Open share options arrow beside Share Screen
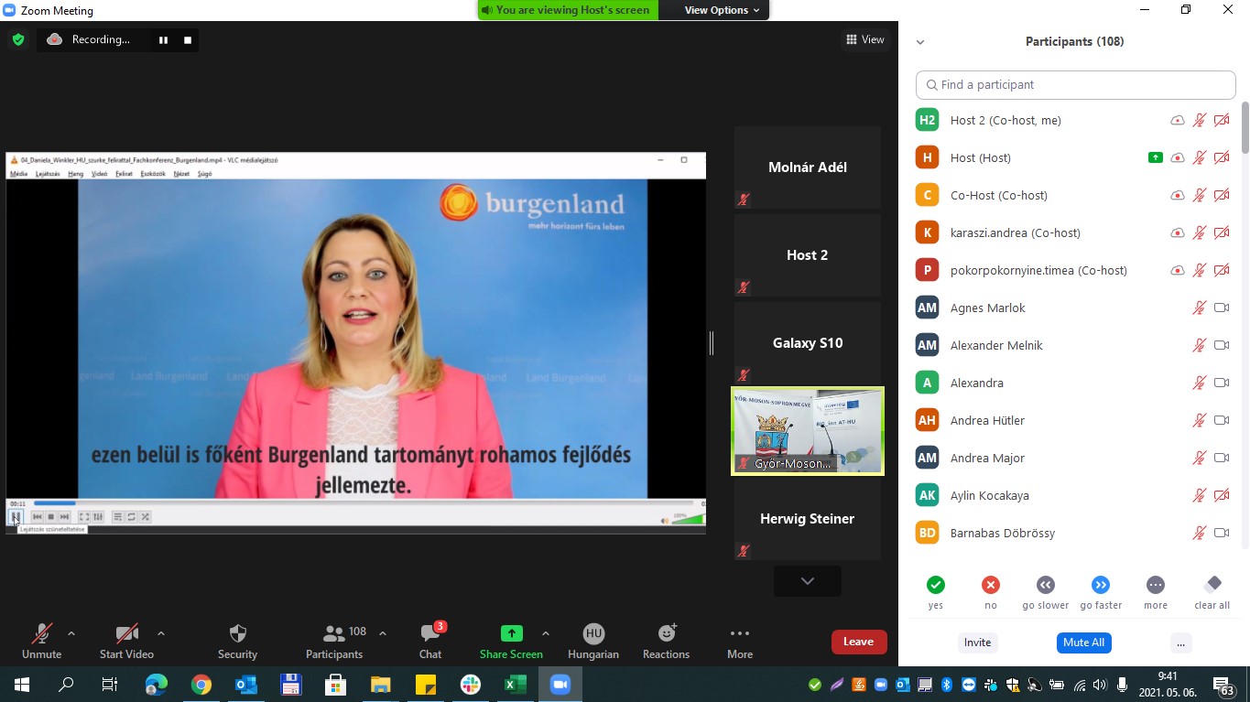Screen dimensions: 1250x702 pyautogui.click(x=546, y=633)
